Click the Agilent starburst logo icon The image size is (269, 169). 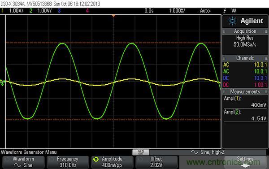(232, 21)
